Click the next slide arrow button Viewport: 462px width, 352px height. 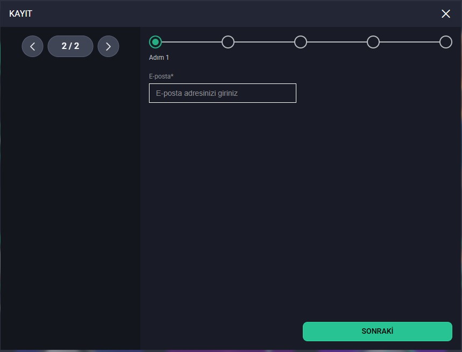[x=108, y=46]
